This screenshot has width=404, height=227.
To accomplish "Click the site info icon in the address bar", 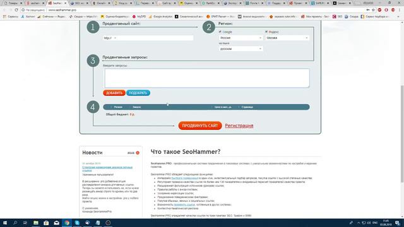I will click(x=23, y=10).
